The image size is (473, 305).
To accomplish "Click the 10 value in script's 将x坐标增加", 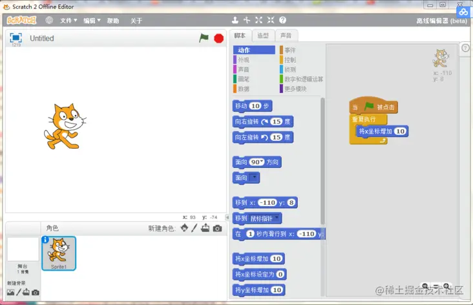I will (400, 131).
